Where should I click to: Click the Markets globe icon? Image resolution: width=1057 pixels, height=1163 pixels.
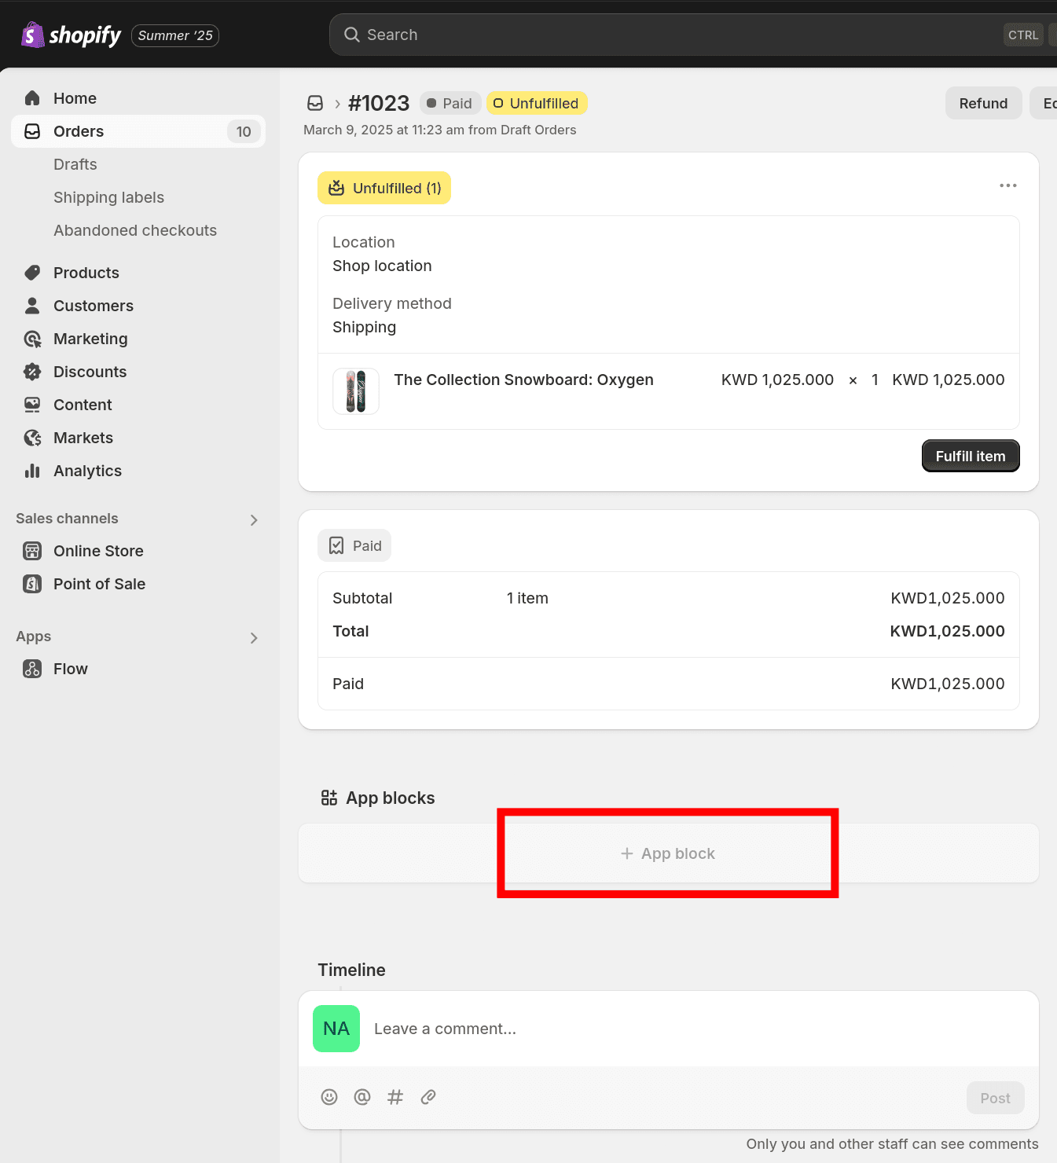(32, 438)
